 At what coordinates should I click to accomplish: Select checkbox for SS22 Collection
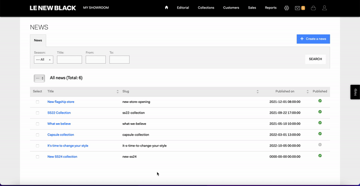click(x=37, y=113)
